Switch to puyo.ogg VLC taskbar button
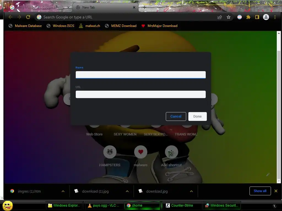Viewport: 282px width, 211px height. (x=104, y=206)
